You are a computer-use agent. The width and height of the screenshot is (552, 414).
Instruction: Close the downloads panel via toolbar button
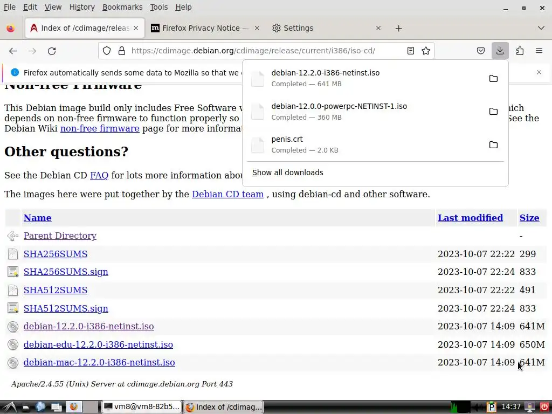pos(500,51)
